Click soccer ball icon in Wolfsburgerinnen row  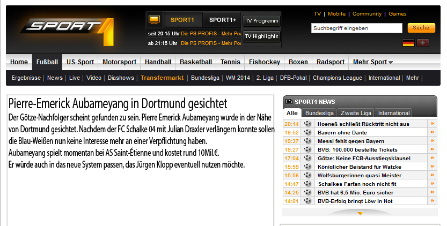(x=307, y=175)
